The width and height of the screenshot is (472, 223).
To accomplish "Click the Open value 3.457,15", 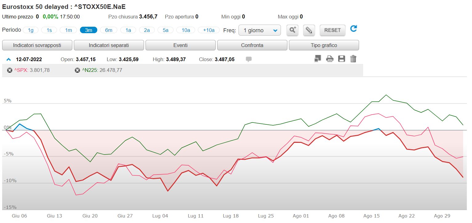I will click(86, 59).
